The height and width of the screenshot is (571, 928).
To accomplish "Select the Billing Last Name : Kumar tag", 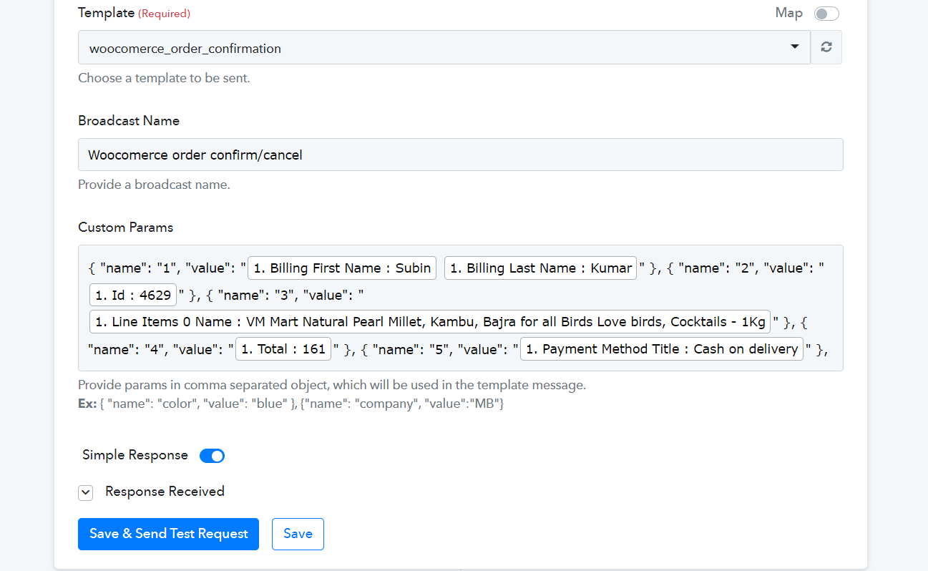I will tap(541, 268).
